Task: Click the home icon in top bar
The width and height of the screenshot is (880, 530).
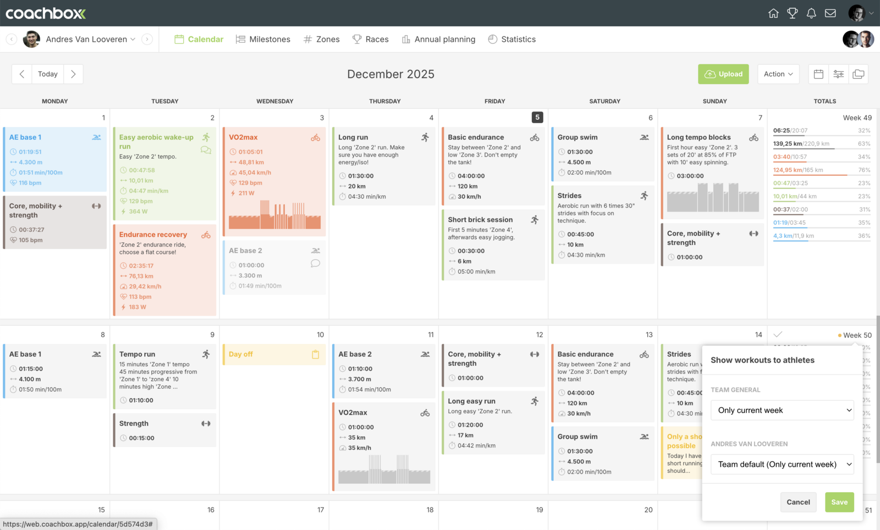Action: [773, 13]
